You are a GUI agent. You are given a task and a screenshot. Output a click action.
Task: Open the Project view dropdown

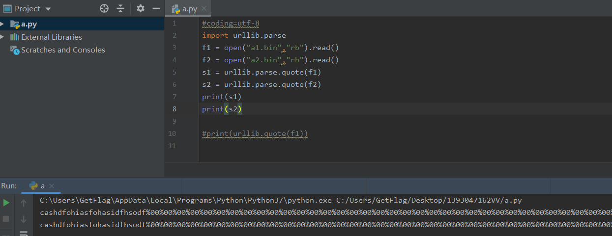[x=48, y=9]
